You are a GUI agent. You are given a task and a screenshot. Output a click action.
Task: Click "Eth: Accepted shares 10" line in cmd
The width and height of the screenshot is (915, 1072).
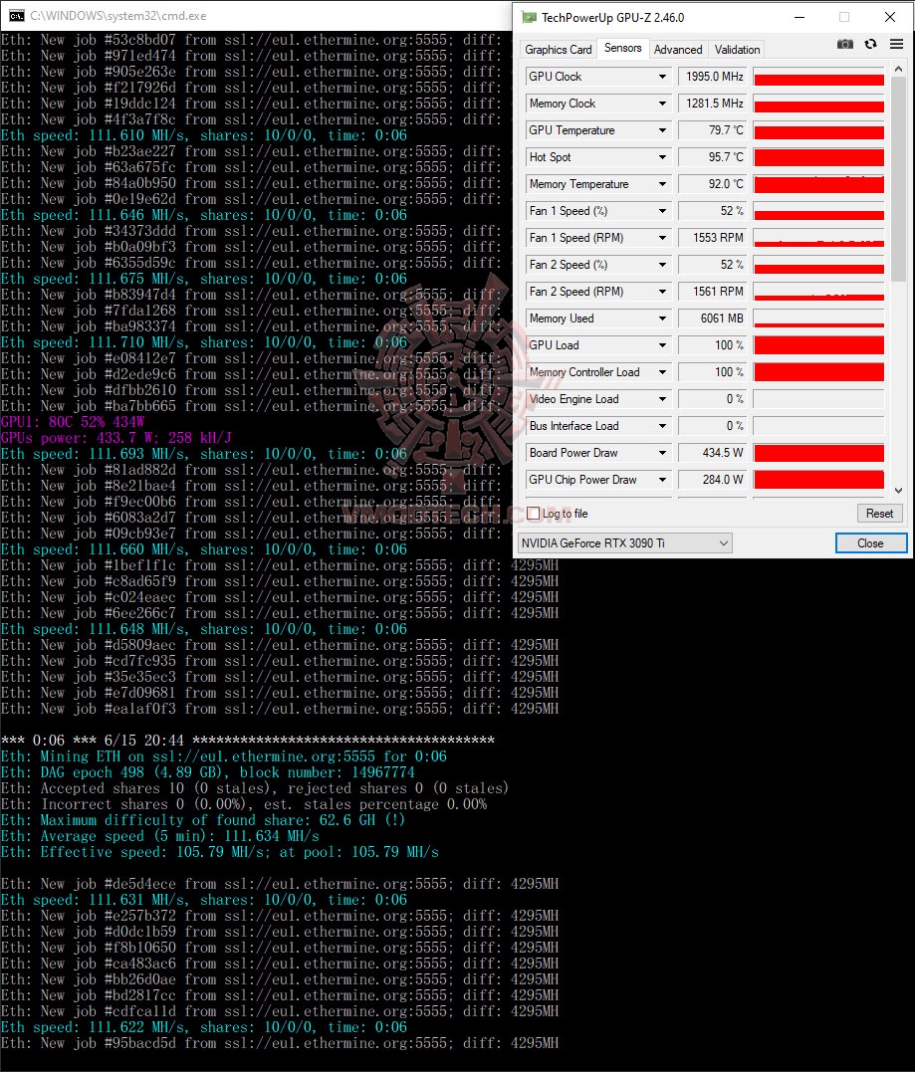point(255,788)
